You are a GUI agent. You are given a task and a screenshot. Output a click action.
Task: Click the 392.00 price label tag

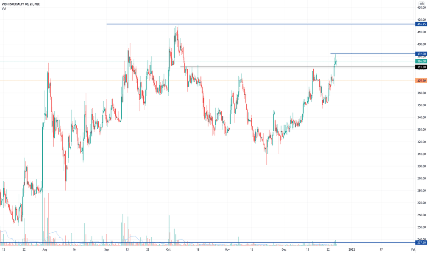[x=421, y=54]
